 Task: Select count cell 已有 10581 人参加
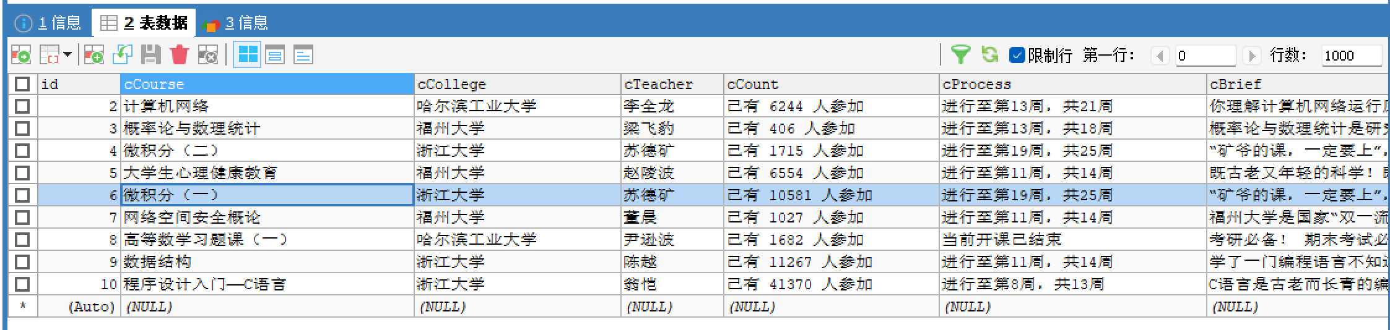(831, 195)
